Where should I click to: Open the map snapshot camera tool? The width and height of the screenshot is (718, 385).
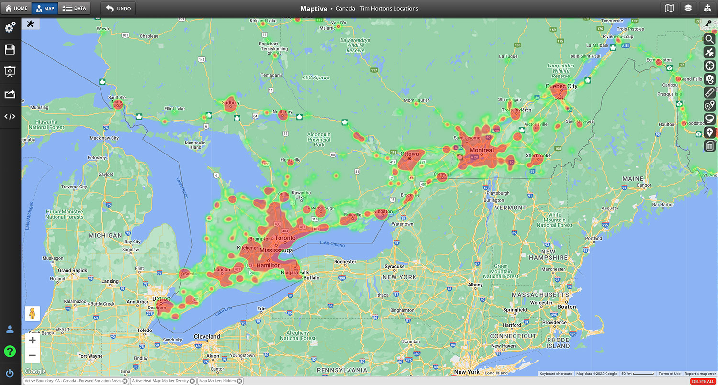coord(709,79)
